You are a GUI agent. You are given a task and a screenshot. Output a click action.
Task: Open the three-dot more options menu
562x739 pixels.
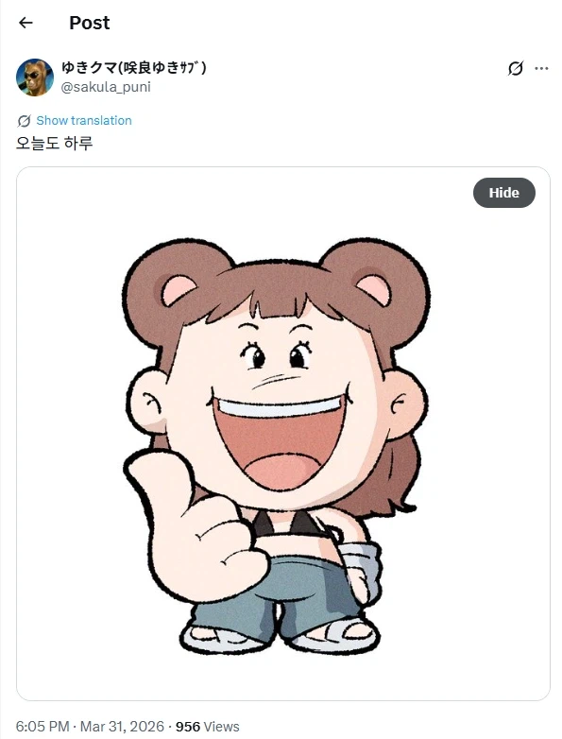click(541, 68)
